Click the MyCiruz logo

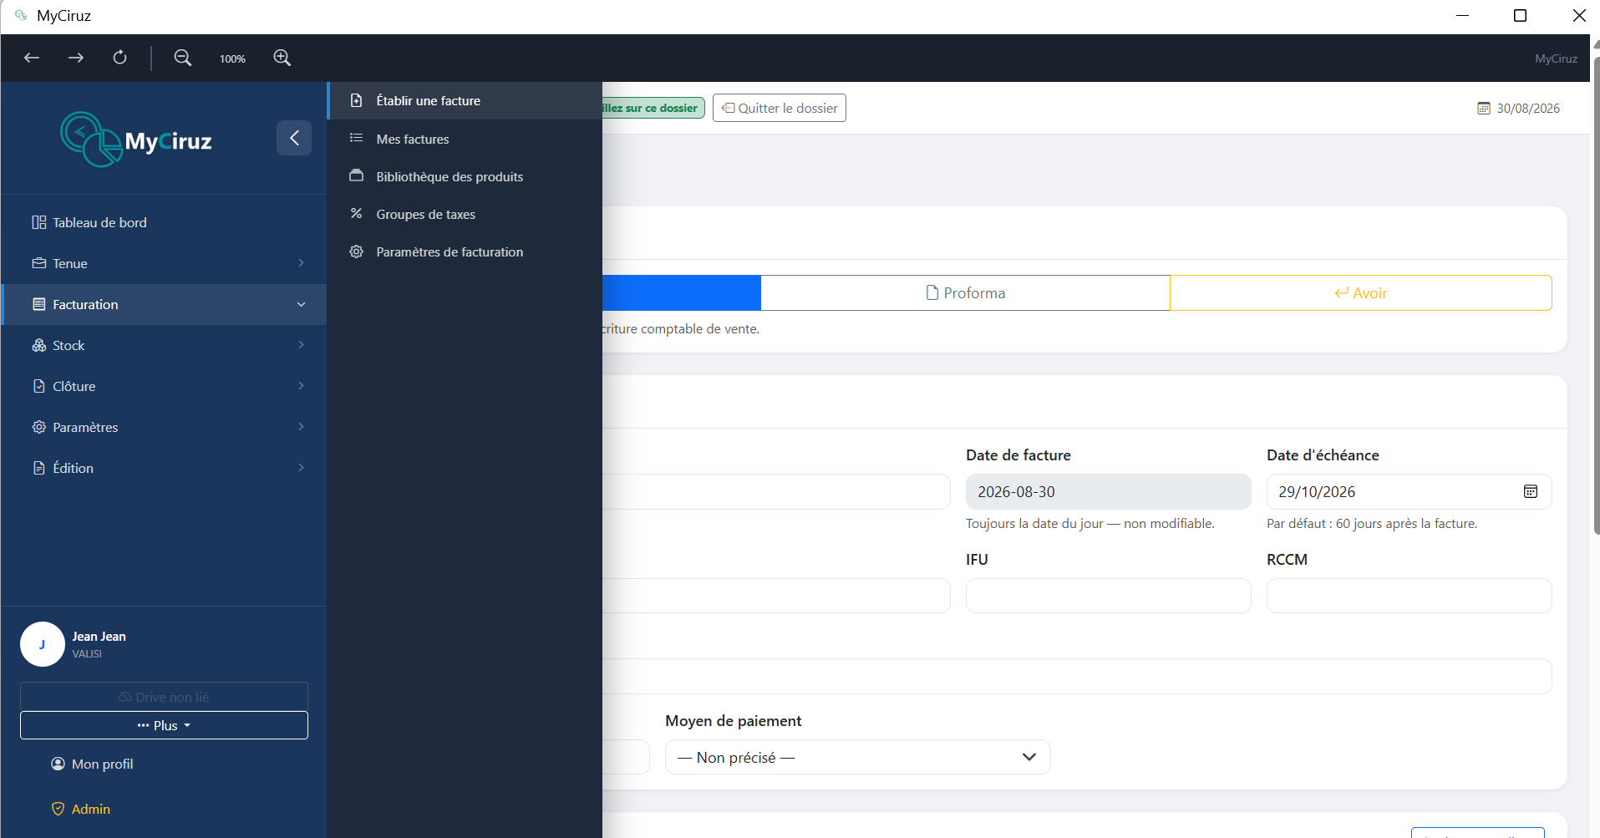136,140
